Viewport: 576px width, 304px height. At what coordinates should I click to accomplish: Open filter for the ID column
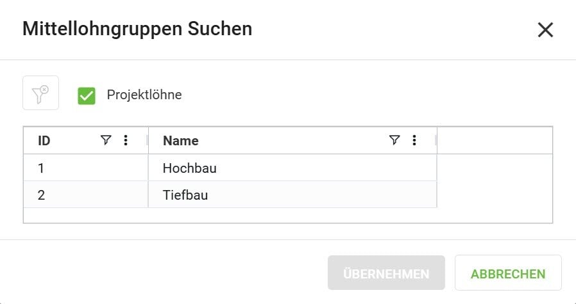coord(106,140)
